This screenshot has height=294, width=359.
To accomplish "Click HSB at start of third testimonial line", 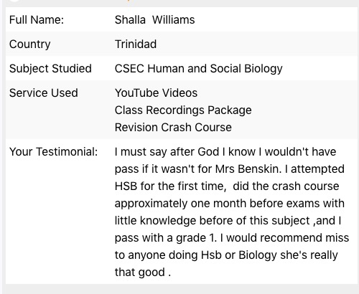I will tap(126, 186).
